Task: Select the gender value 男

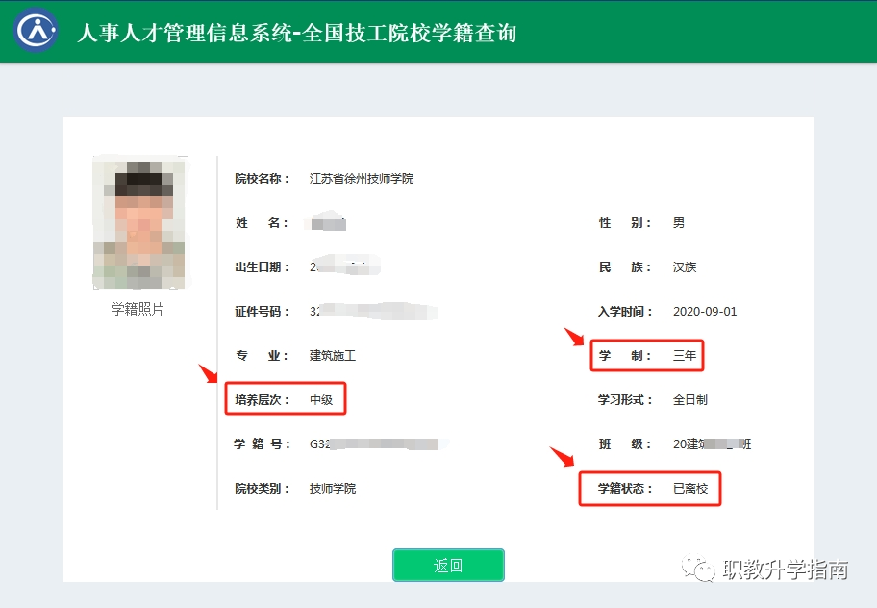Action: [679, 222]
